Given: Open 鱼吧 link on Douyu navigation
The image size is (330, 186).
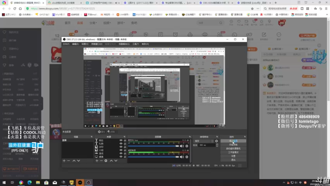Looking at the screenshot, I should (x=134, y=23).
